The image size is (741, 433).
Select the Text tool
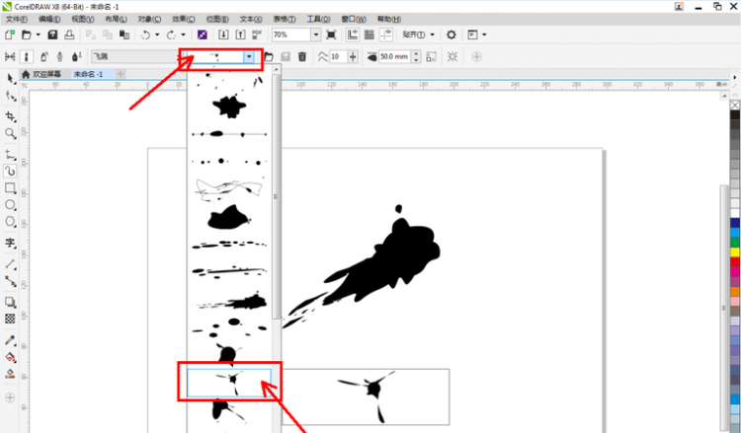(10, 243)
